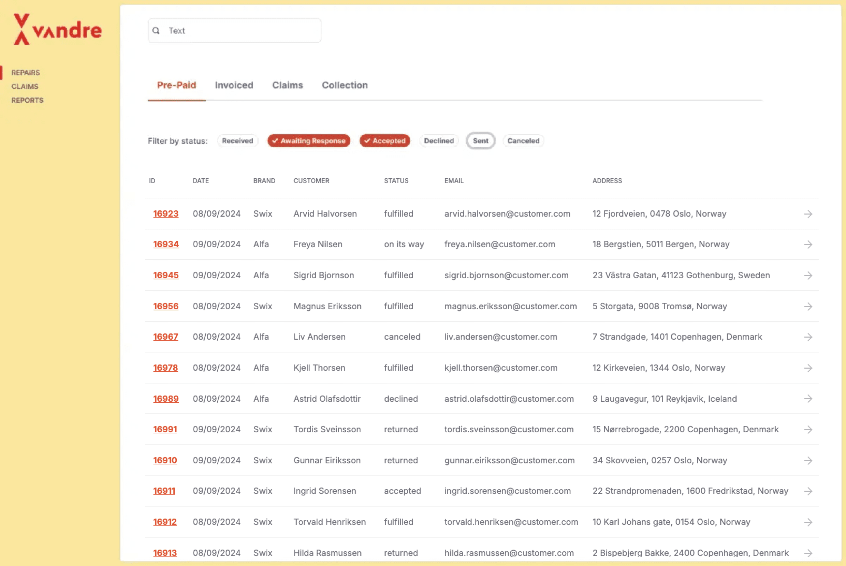
Task: Disable the Awaiting Response status filter
Action: (309, 141)
